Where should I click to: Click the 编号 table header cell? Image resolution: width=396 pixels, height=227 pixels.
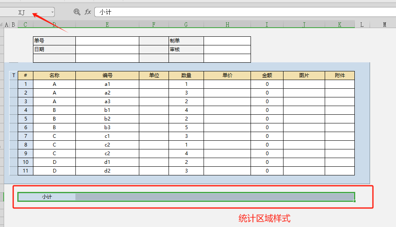click(107, 76)
